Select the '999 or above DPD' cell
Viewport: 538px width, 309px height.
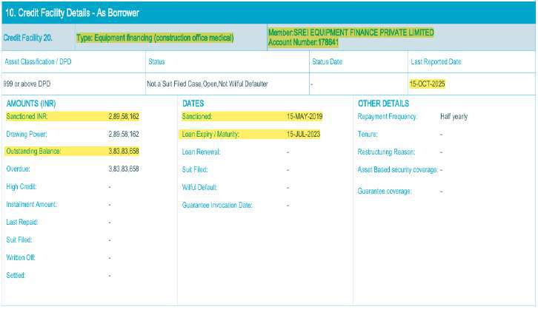coord(27,84)
